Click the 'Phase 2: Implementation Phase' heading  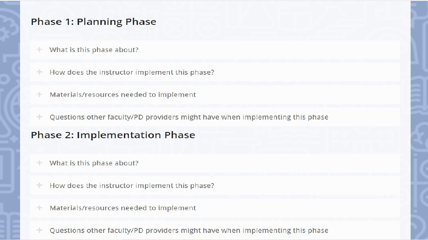click(x=113, y=135)
